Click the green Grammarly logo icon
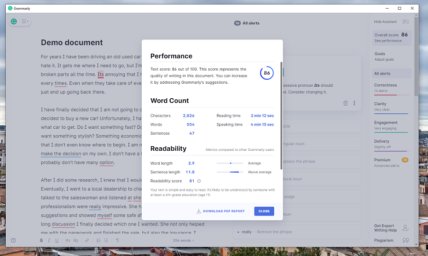 coord(14,21)
